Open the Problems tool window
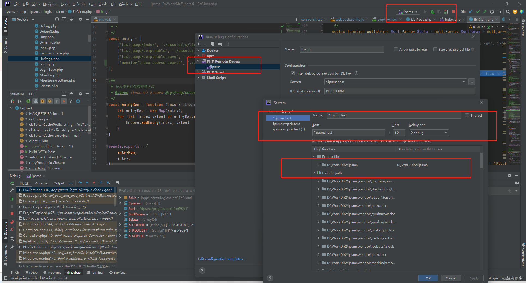 tap(52, 272)
